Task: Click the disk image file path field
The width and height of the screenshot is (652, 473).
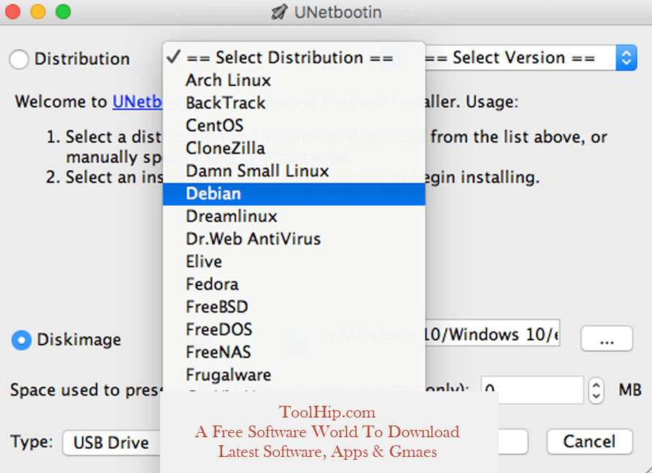Action: pos(493,334)
